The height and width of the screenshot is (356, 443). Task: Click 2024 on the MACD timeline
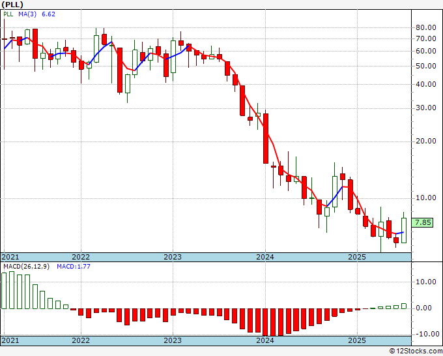coord(265,340)
